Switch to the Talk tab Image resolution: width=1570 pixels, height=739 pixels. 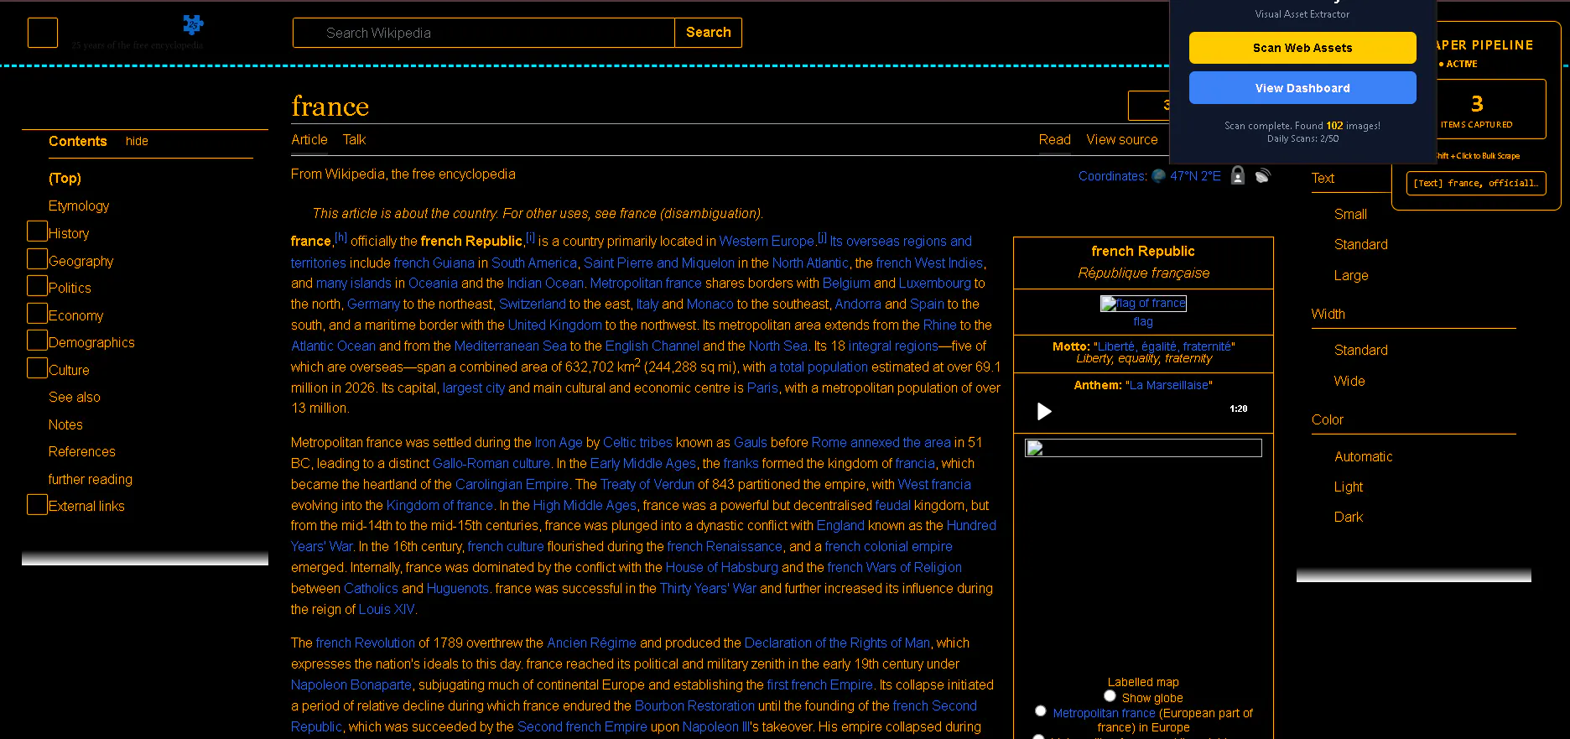click(354, 139)
